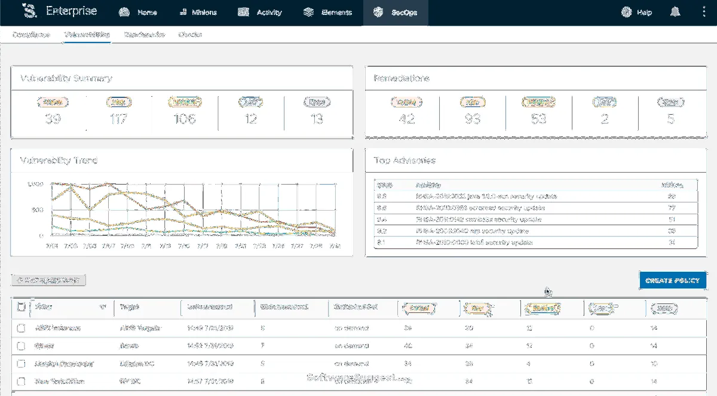Viewport: 717px width, 396px height.
Task: Sort by the Critical column header badge
Action: point(417,308)
